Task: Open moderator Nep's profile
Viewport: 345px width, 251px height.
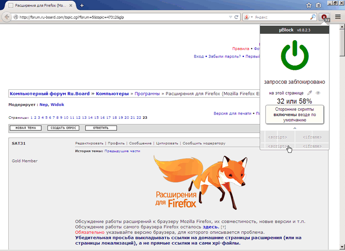Action: (x=44, y=105)
